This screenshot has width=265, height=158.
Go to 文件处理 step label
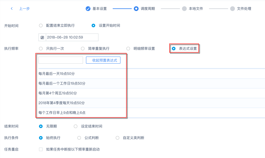pos(244,9)
